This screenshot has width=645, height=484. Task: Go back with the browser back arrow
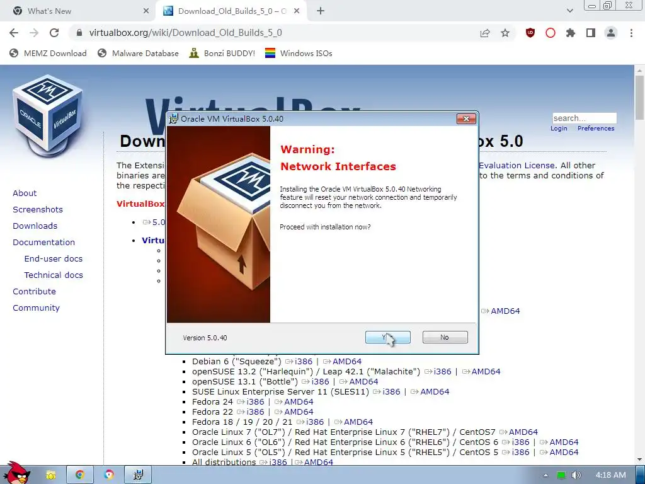pyautogui.click(x=14, y=33)
